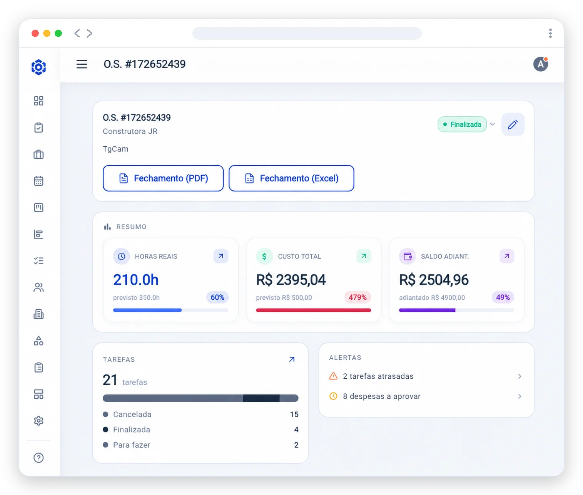The image size is (583, 495).
Task: Click the 210.0h hours value
Action: click(x=136, y=280)
